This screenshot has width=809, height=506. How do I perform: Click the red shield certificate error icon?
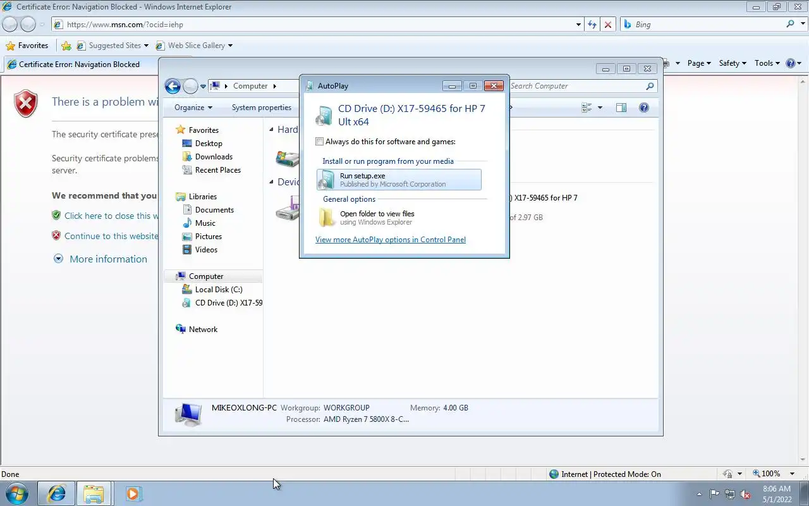click(26, 104)
